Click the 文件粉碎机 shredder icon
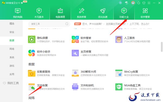Screen dimensions: 163x102 point(75,87)
